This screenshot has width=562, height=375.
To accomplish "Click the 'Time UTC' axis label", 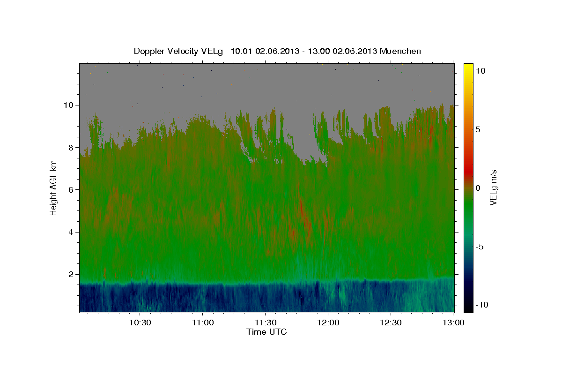I will (x=266, y=332).
